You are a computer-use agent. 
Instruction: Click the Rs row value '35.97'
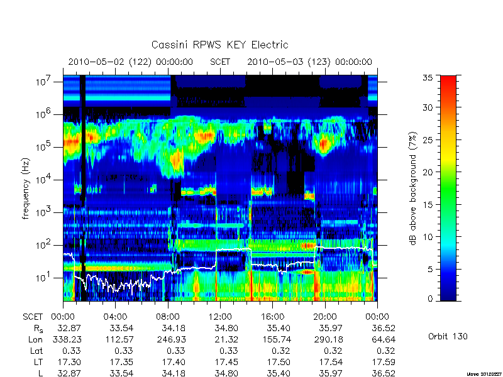tap(331, 328)
